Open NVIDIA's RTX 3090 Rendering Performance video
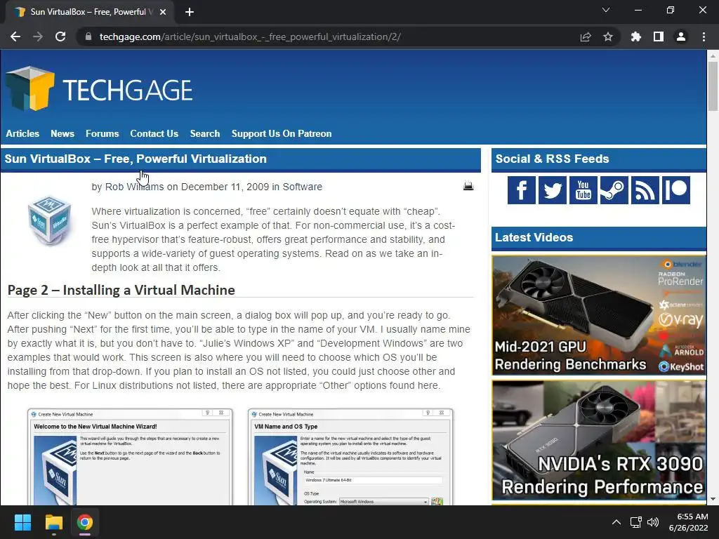 coord(599,440)
